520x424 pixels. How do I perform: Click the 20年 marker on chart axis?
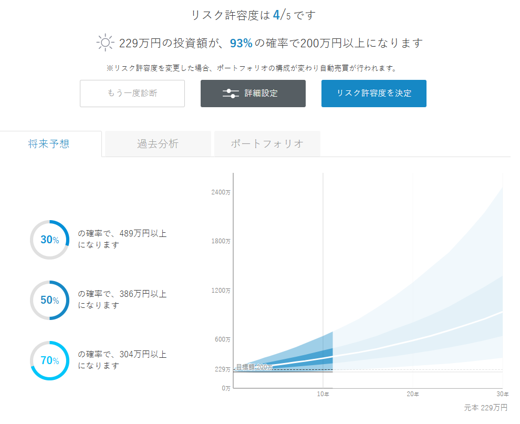pyautogui.click(x=413, y=394)
